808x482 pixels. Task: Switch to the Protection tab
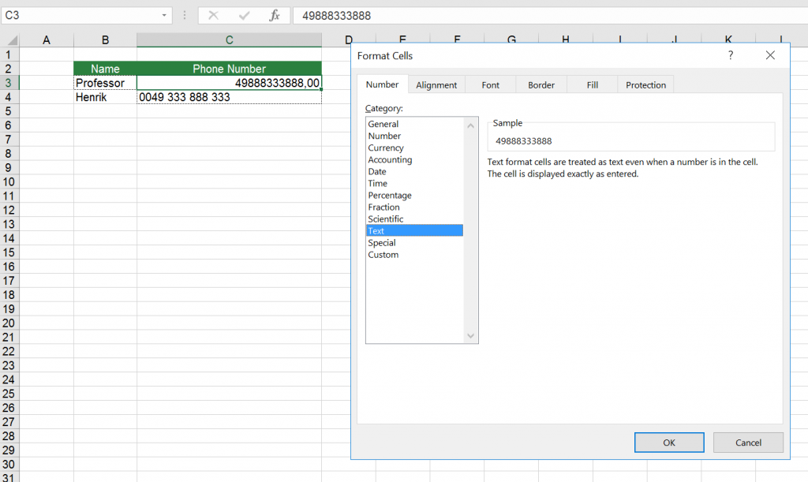point(645,84)
